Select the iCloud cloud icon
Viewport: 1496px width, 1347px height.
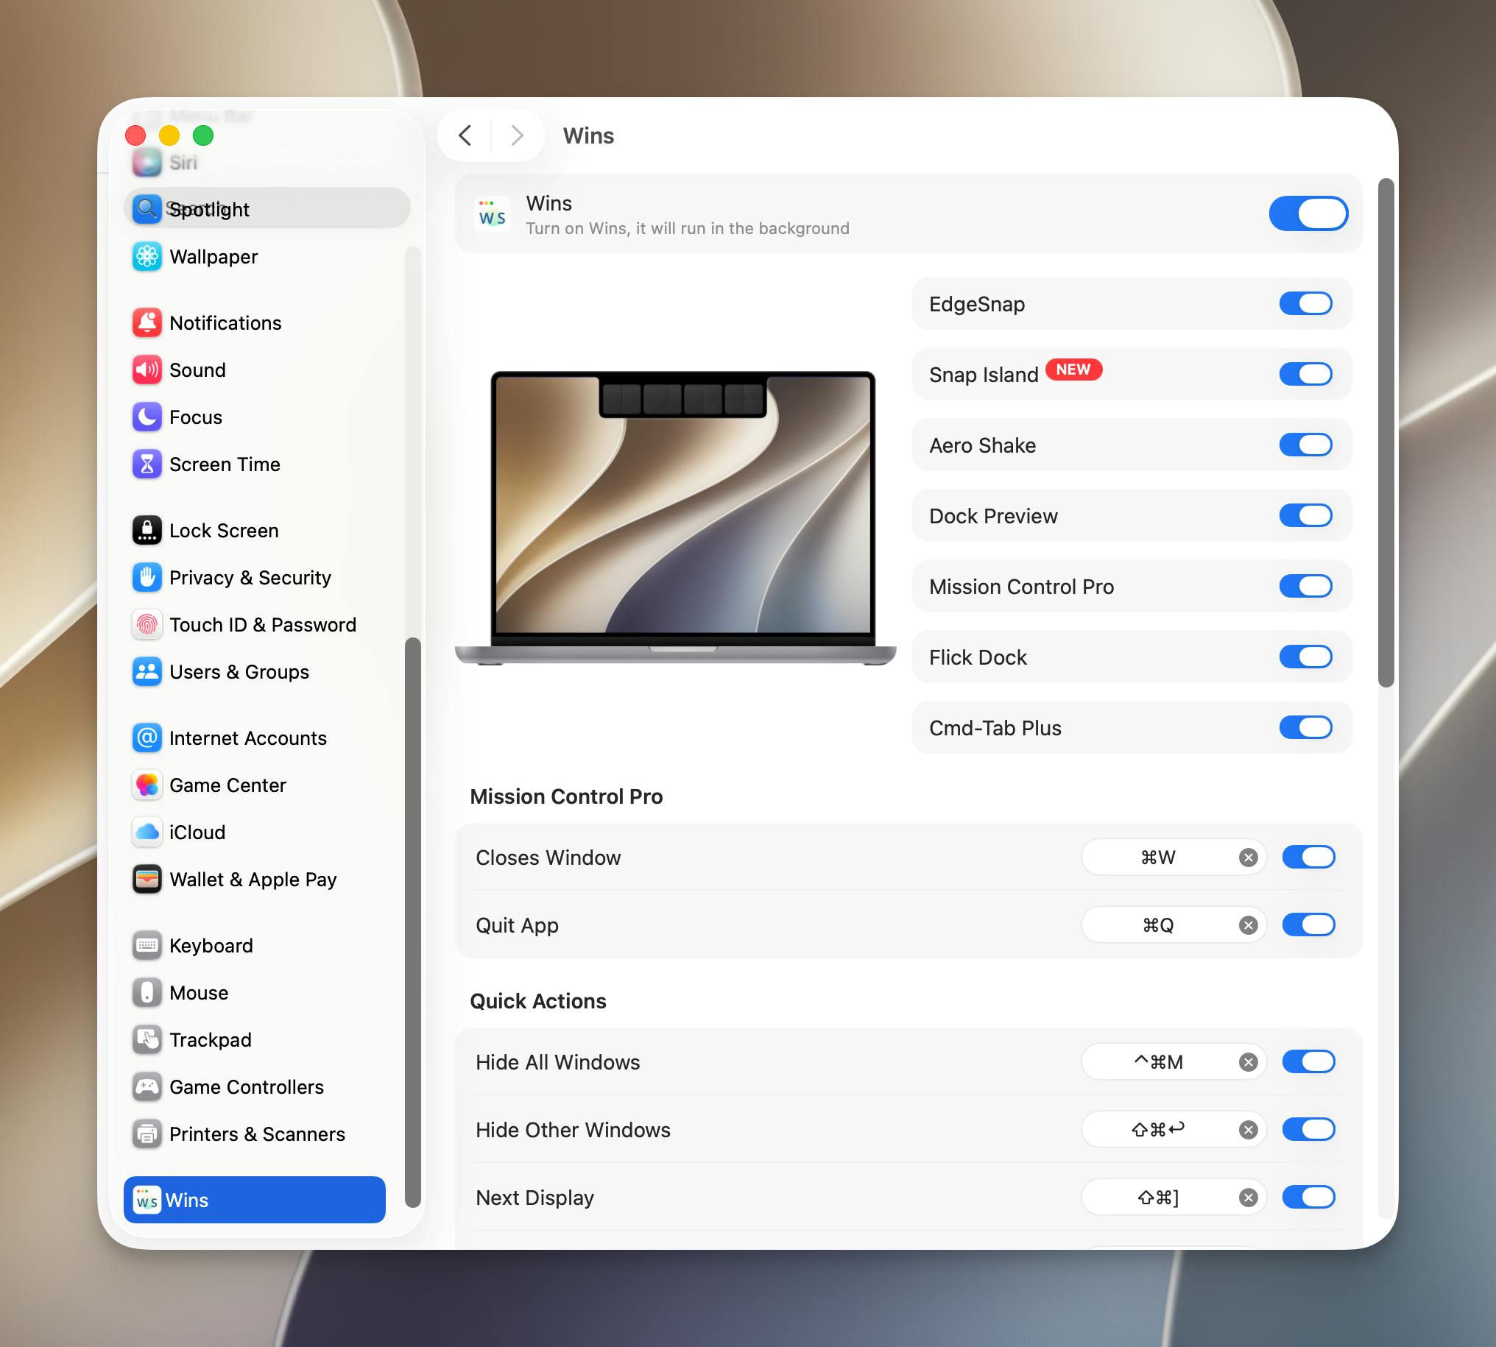coord(147,832)
